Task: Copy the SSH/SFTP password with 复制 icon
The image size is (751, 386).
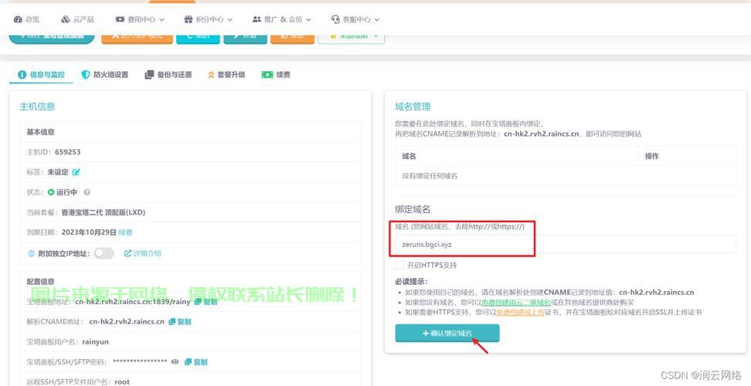Action: point(196,362)
